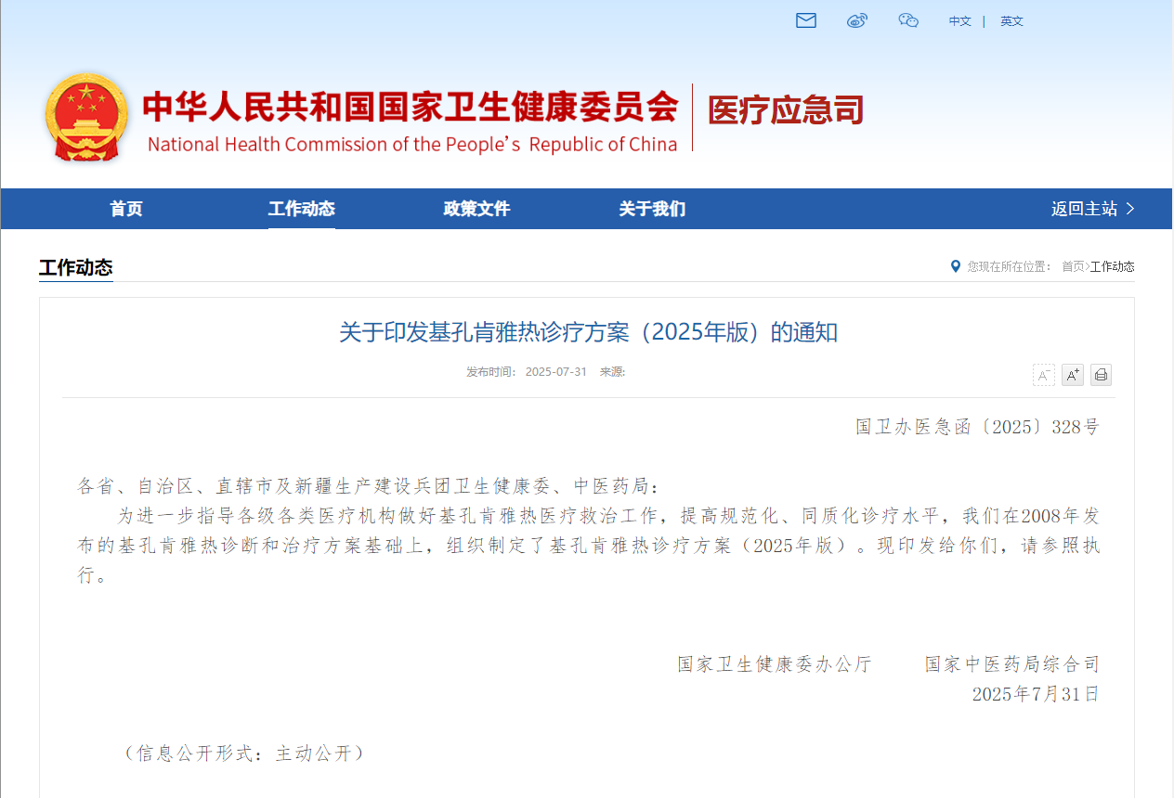Screen dimensions: 1174x798
Task: Click the English title National Health Commission
Action: tap(412, 145)
